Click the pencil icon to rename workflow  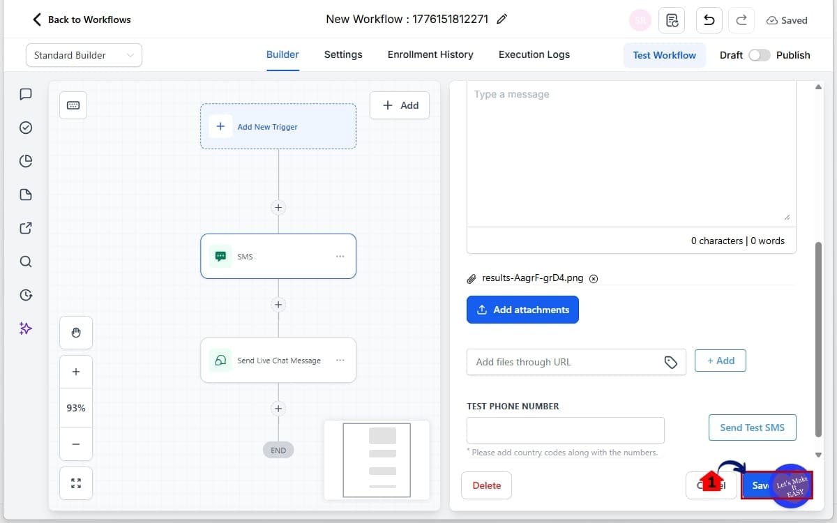tap(502, 20)
